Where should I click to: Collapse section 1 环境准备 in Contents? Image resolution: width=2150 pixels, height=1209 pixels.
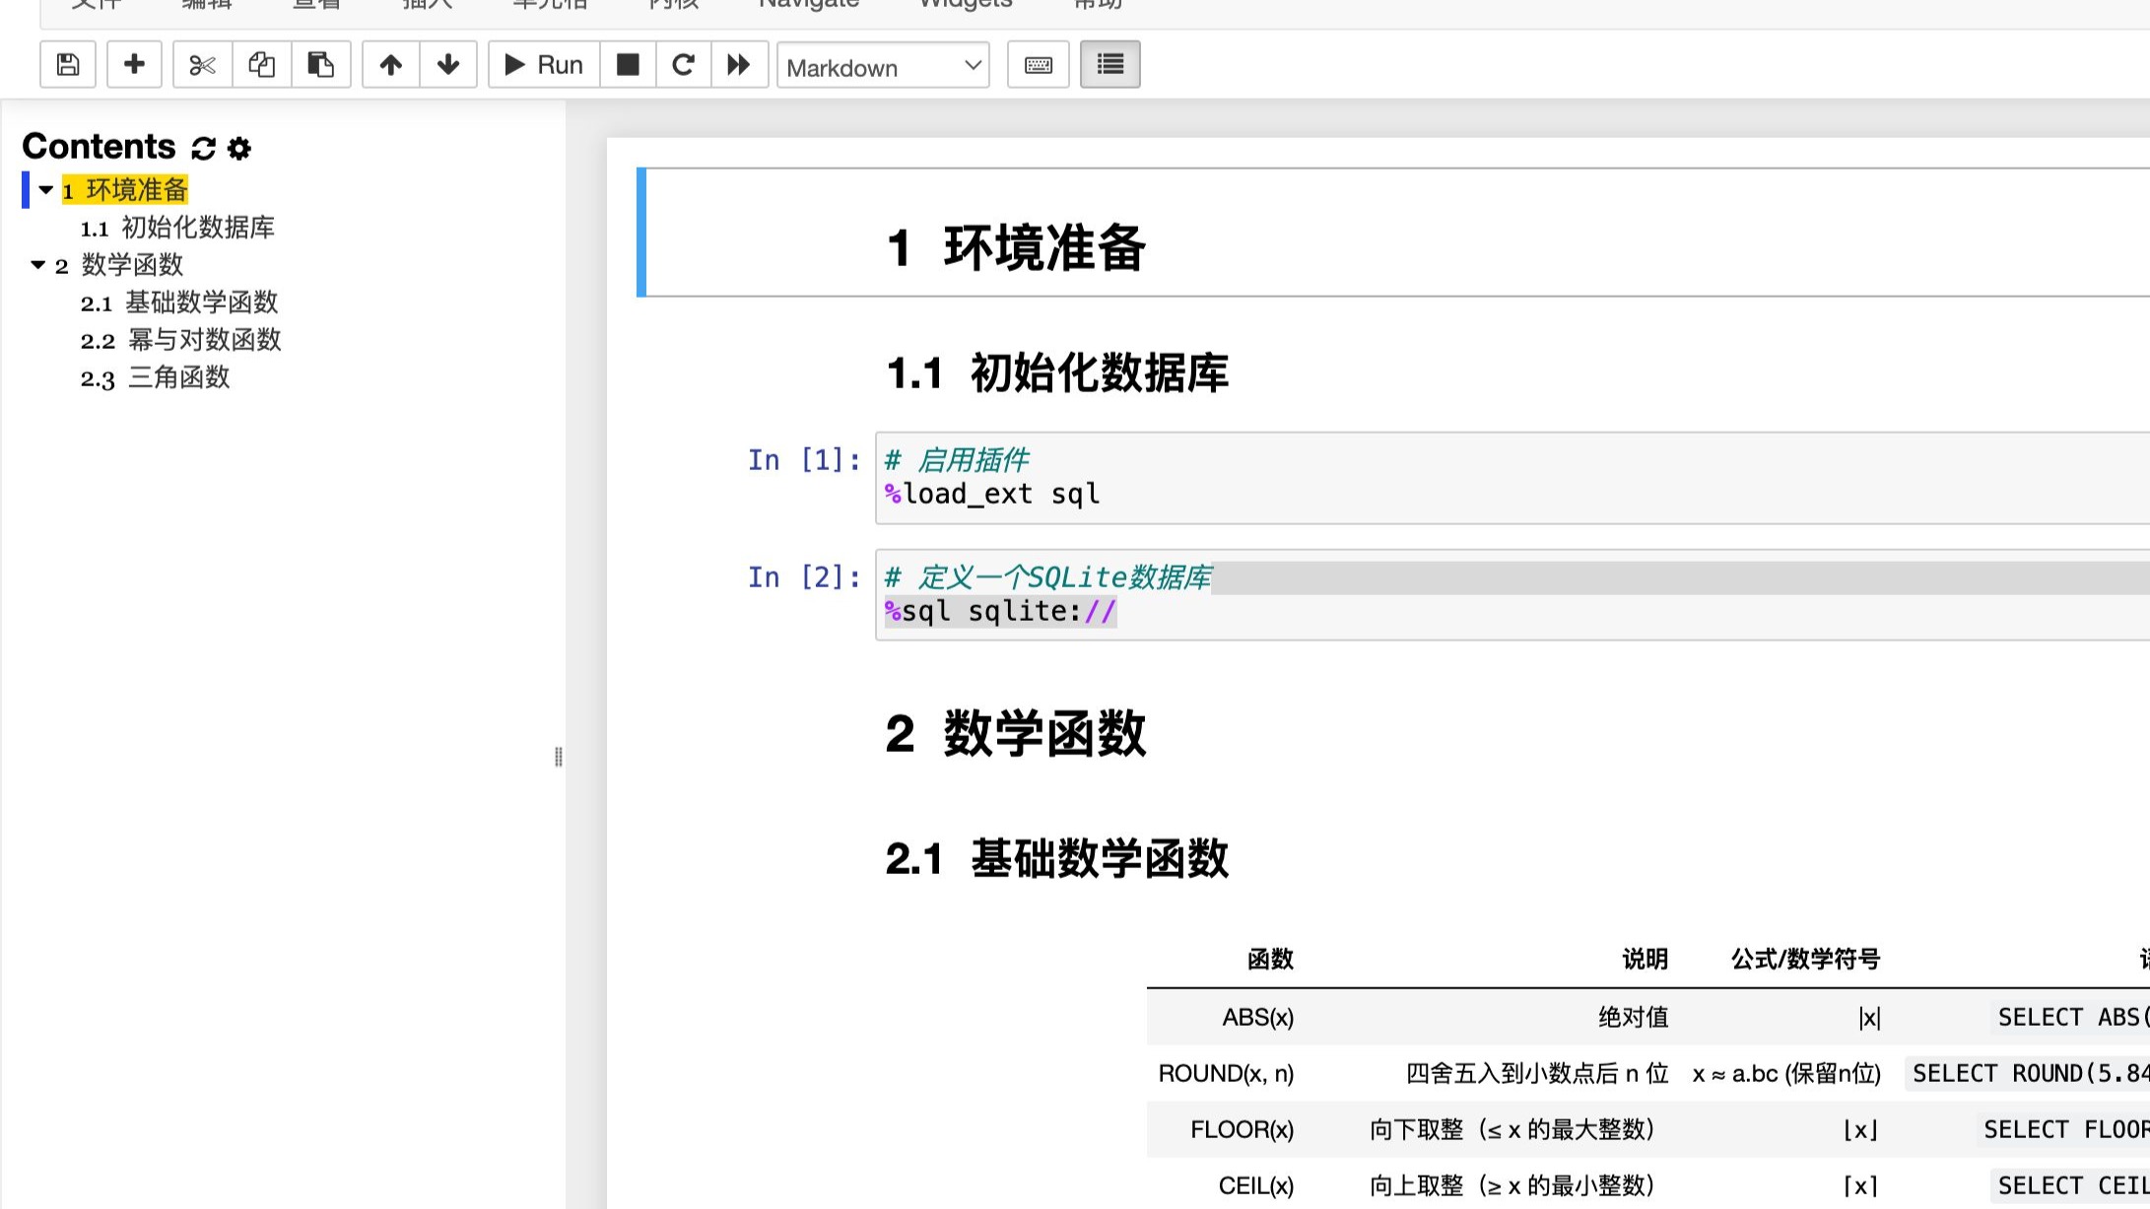(45, 189)
